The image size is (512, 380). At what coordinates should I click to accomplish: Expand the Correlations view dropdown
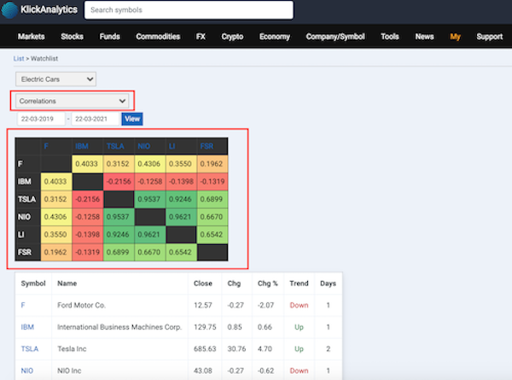[73, 101]
